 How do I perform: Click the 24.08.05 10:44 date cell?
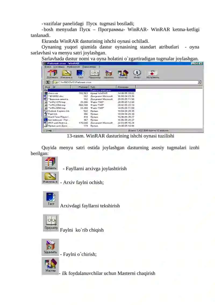click(x=126, y=126)
